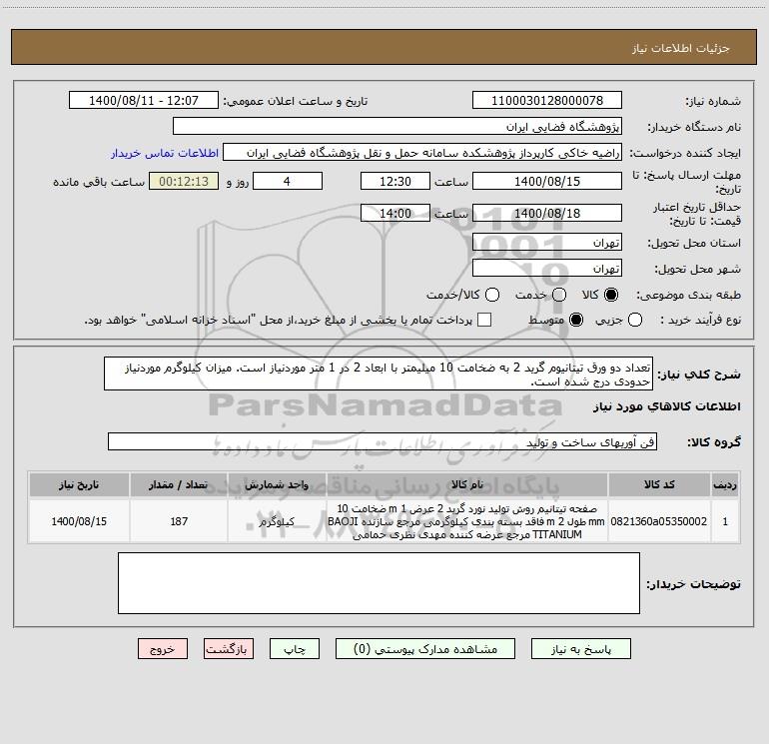769x744 pixels.
Task: Click the goods group field فن آوریهای ساخت و تولید
Action: pos(383,441)
